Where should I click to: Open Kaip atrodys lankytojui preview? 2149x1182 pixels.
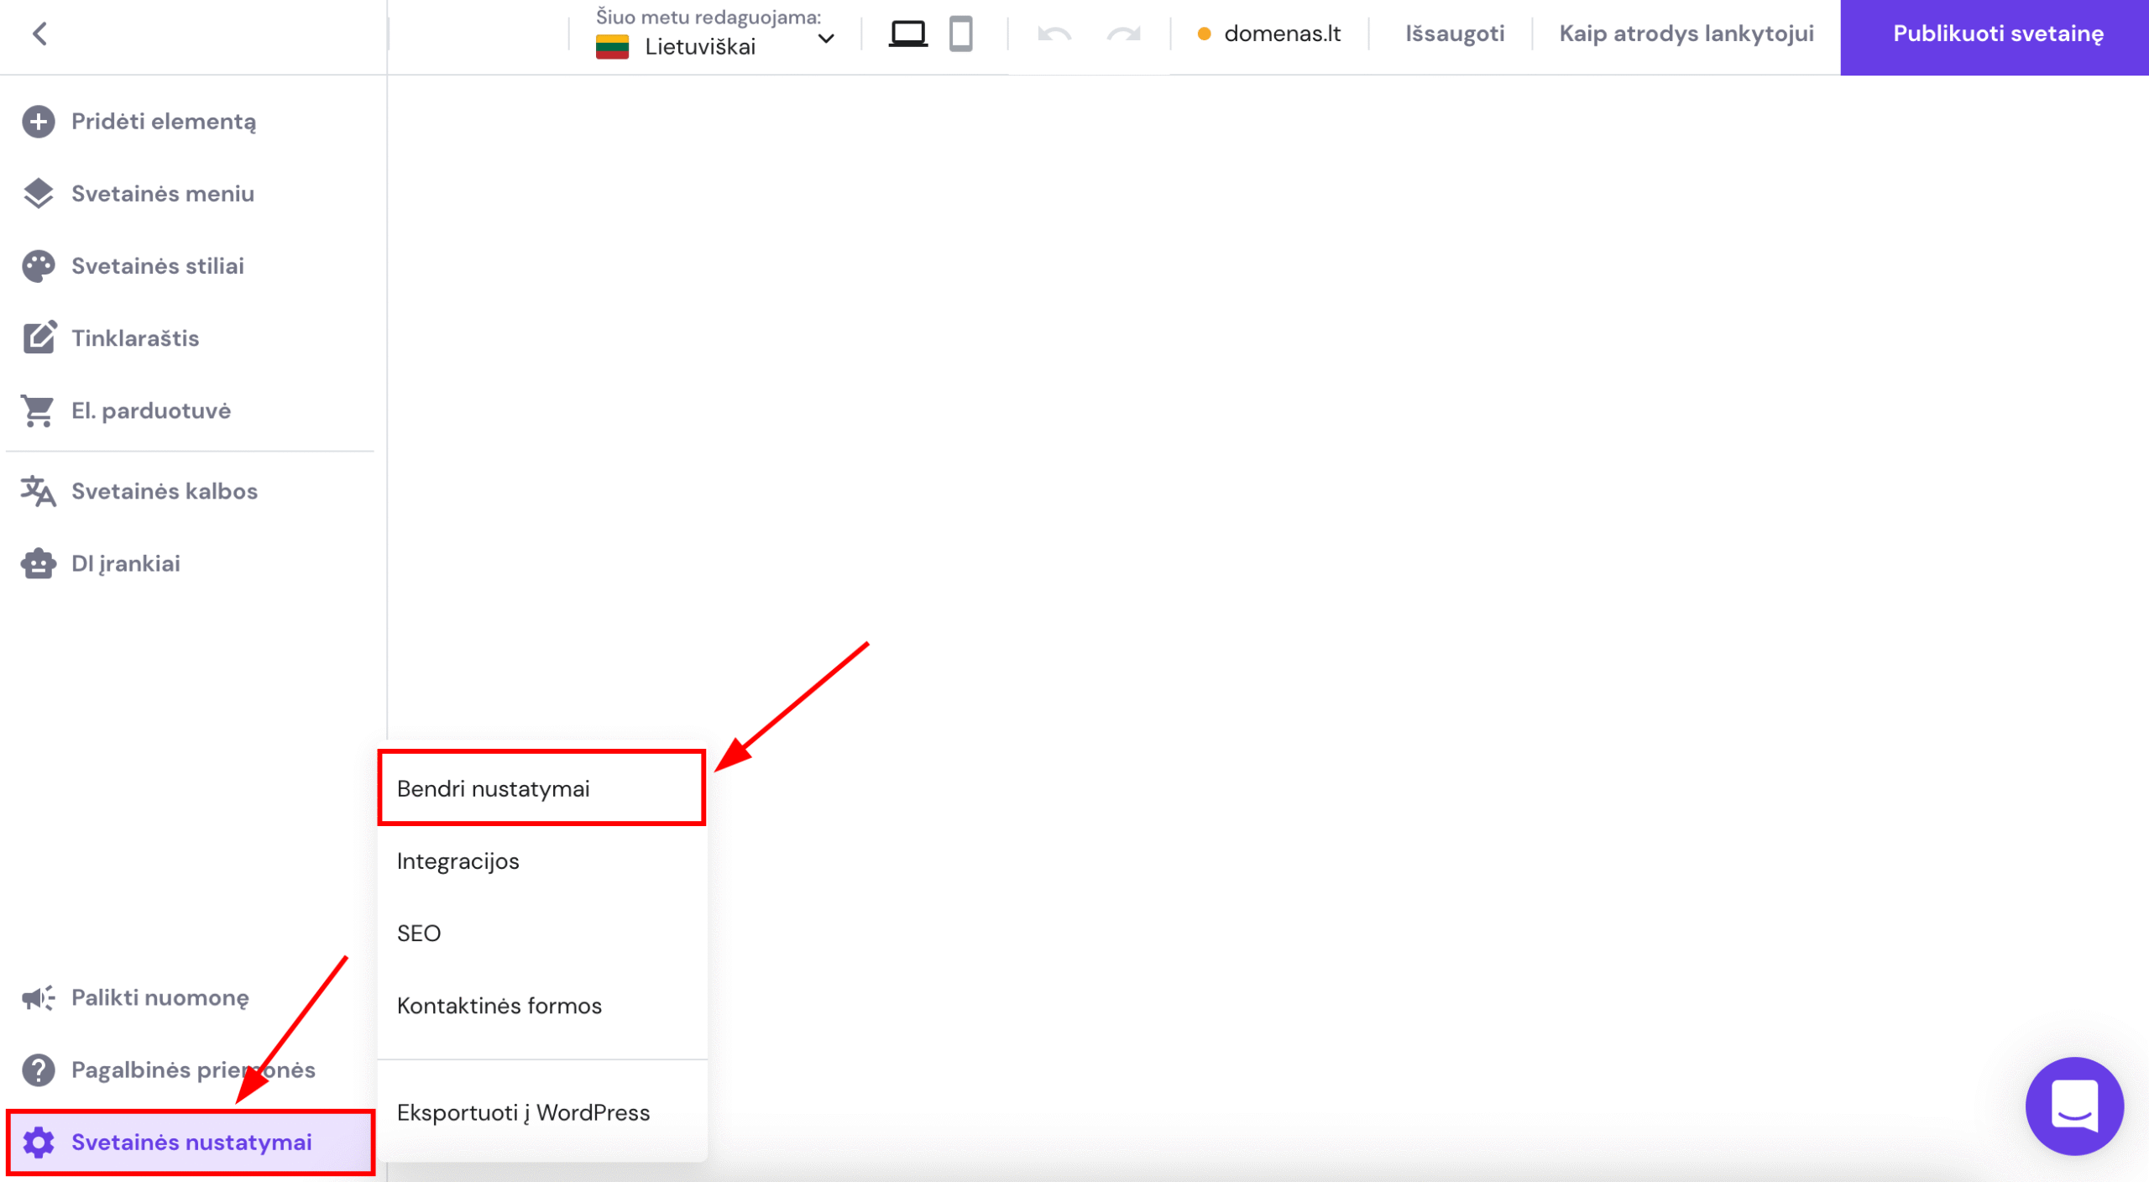pyautogui.click(x=1686, y=34)
